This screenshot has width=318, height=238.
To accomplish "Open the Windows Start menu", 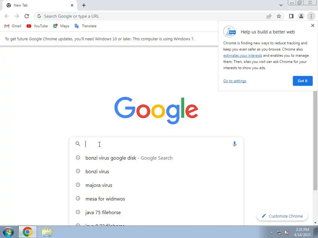I will tap(8, 232).
